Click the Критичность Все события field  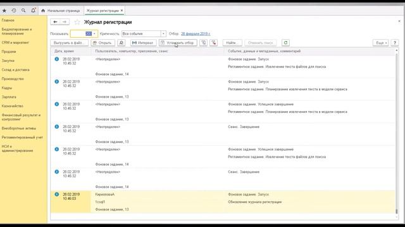click(141, 33)
